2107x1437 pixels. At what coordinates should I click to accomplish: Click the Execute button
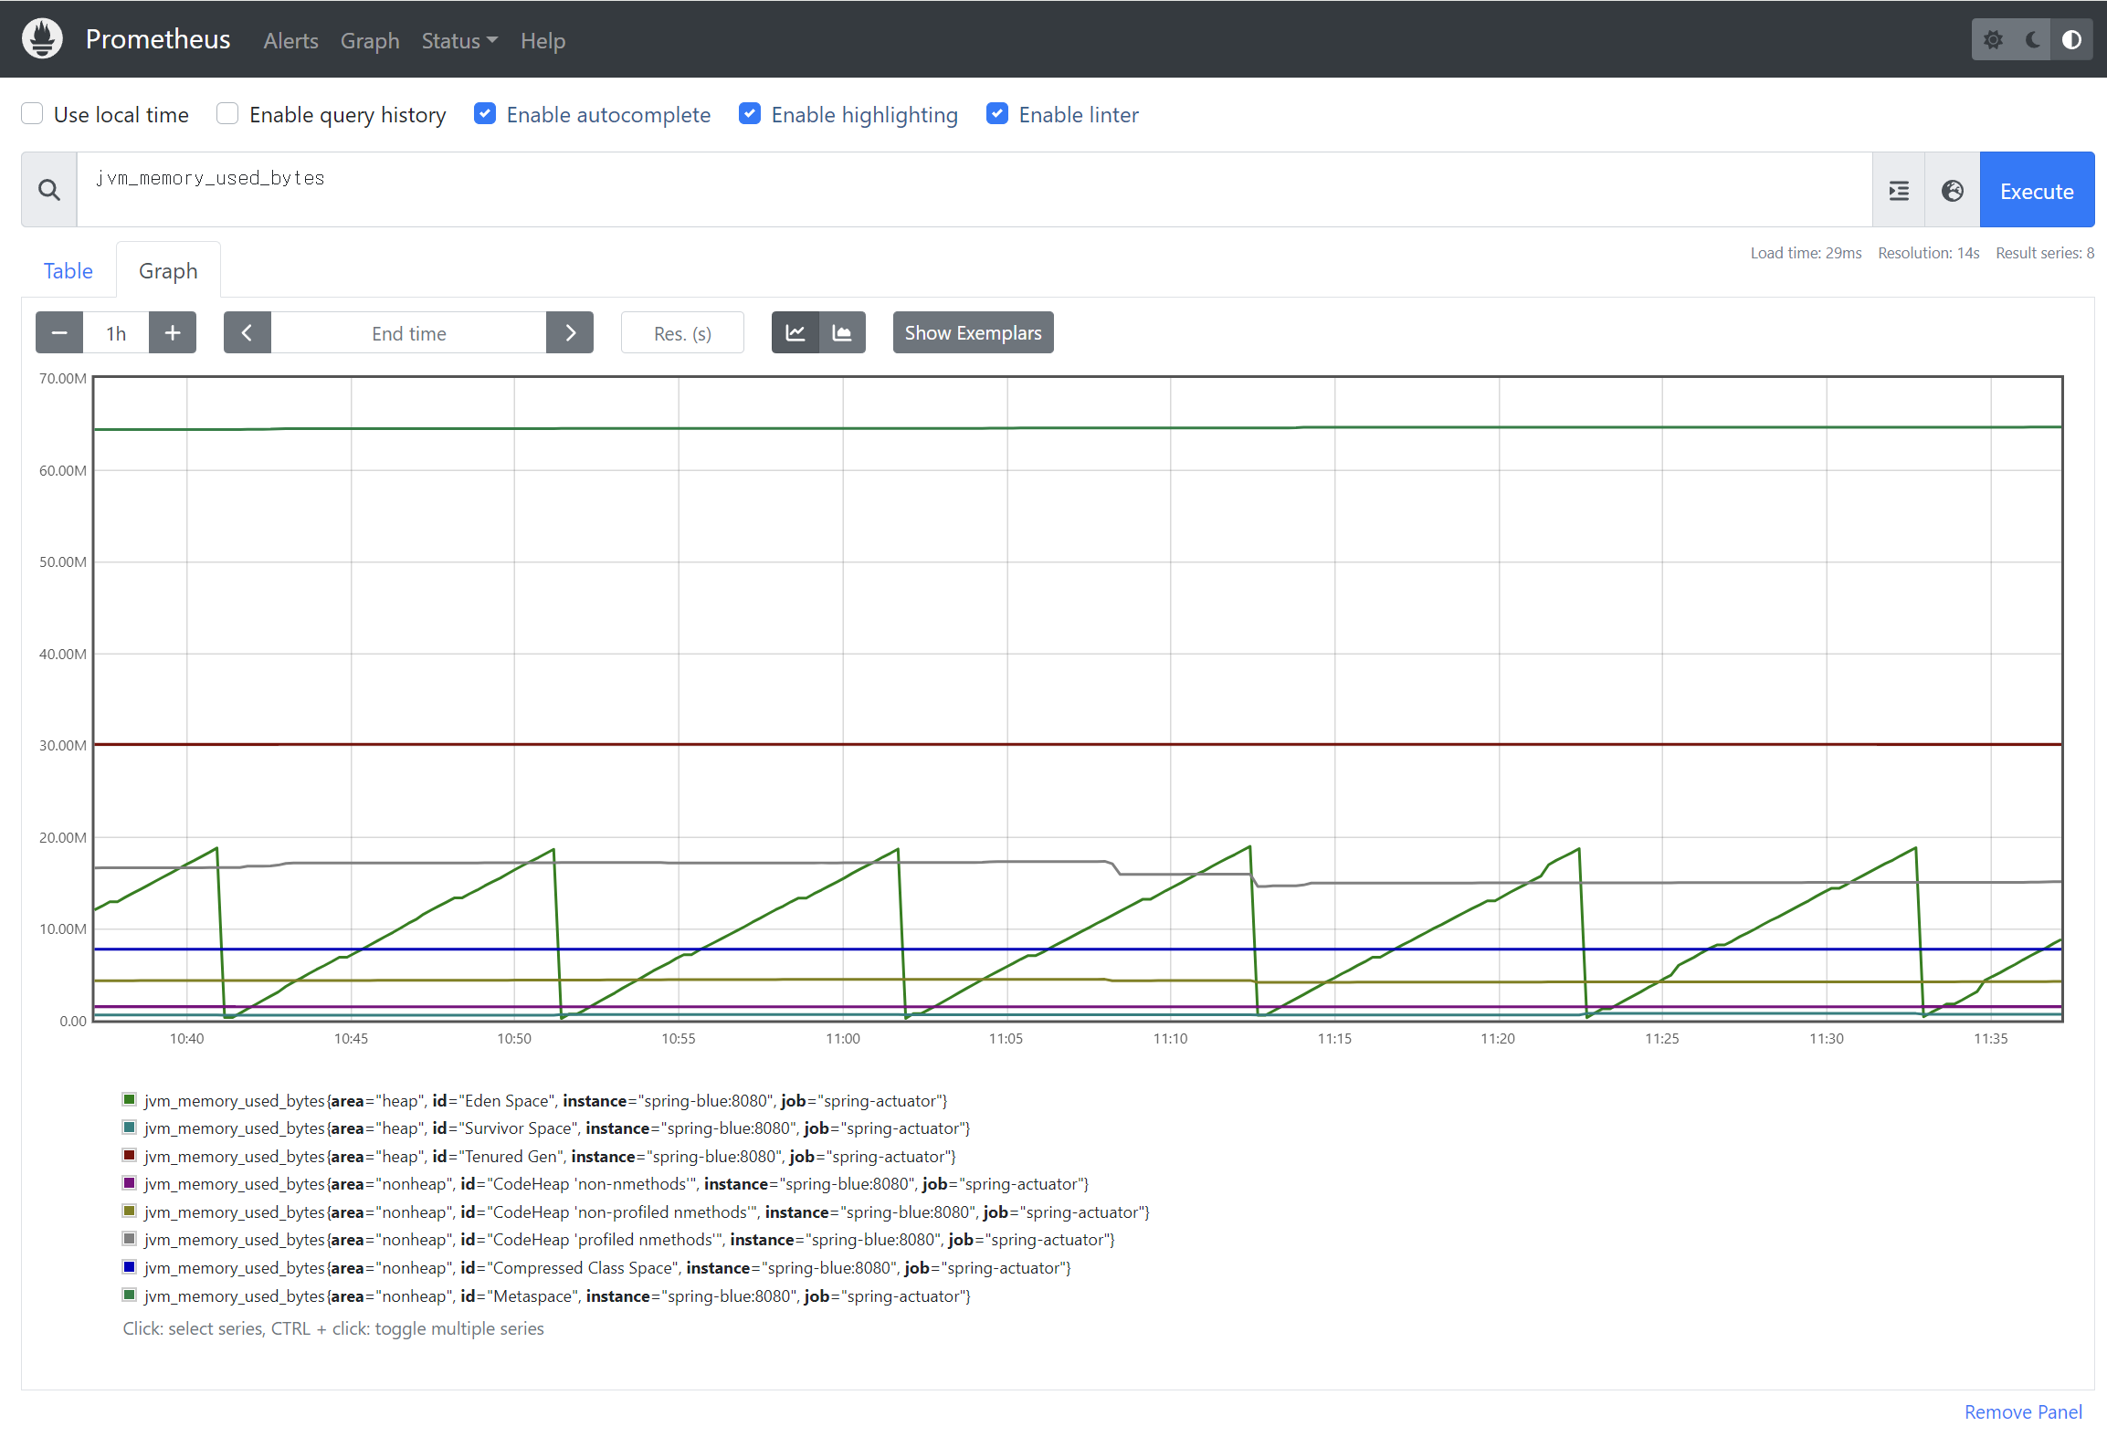click(2036, 191)
